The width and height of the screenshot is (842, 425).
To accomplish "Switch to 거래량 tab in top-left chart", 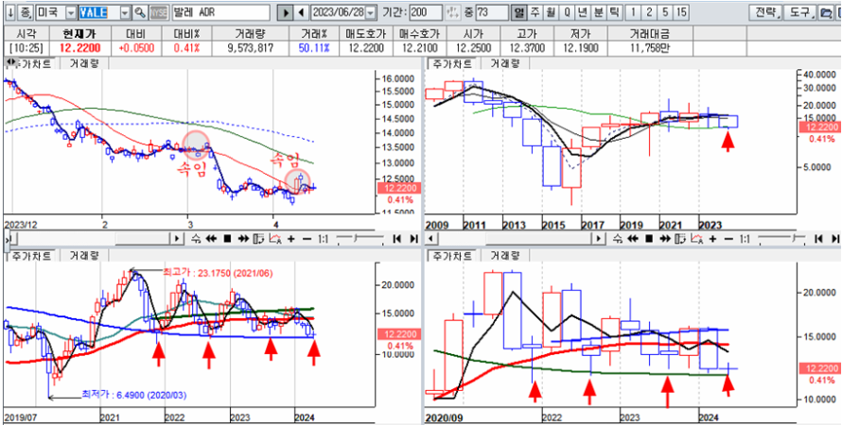I will (82, 63).
